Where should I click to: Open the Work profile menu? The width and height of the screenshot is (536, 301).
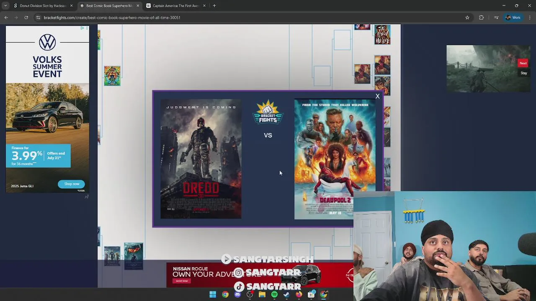coord(513,18)
